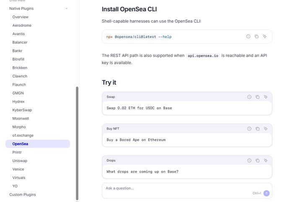Select the active OpenSea sidebar item
This screenshot has width=285, height=202.
click(38, 144)
